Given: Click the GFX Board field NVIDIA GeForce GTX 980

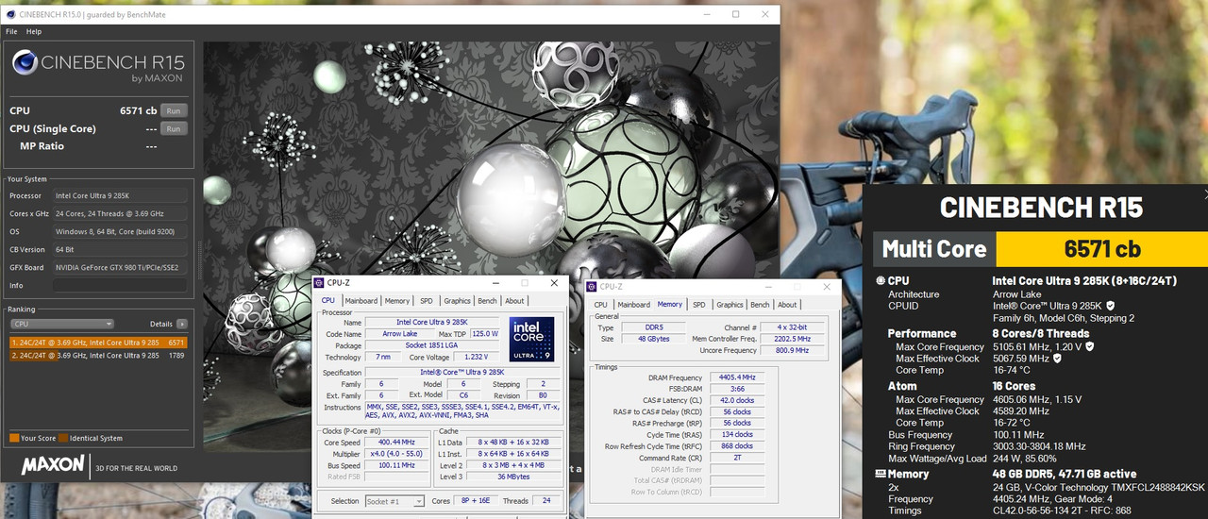Looking at the screenshot, I should 120,267.
